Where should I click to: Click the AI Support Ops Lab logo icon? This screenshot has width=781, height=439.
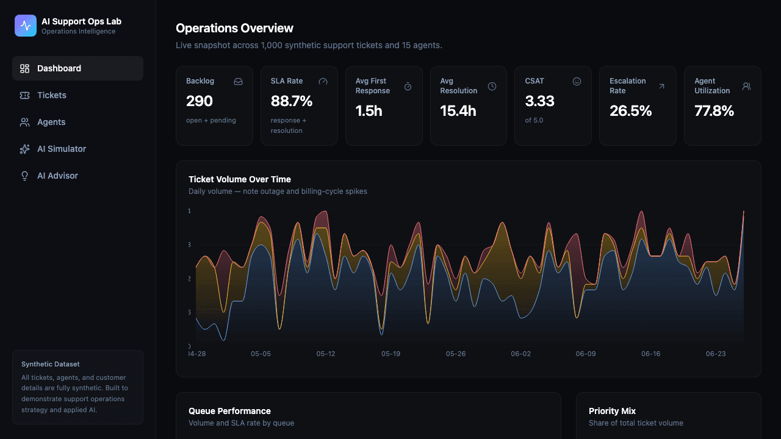click(26, 26)
